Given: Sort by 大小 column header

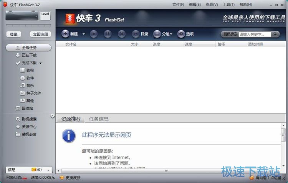Looking at the screenshot, I should 134,44.
